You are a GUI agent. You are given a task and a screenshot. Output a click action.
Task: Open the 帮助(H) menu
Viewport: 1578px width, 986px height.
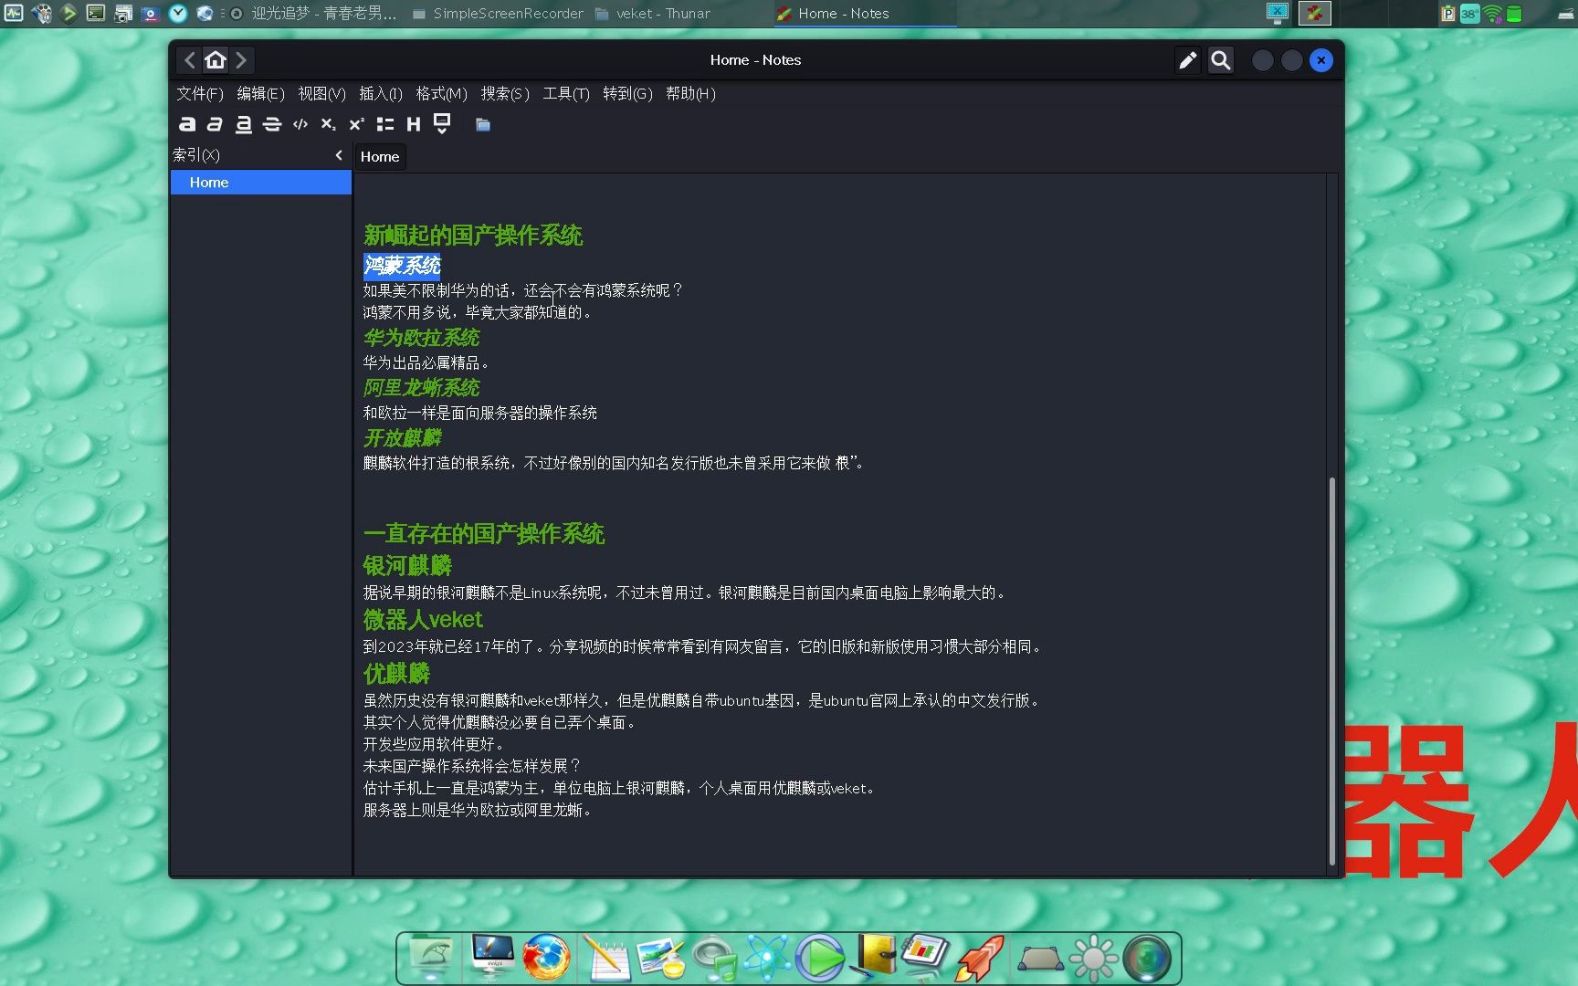click(x=690, y=93)
